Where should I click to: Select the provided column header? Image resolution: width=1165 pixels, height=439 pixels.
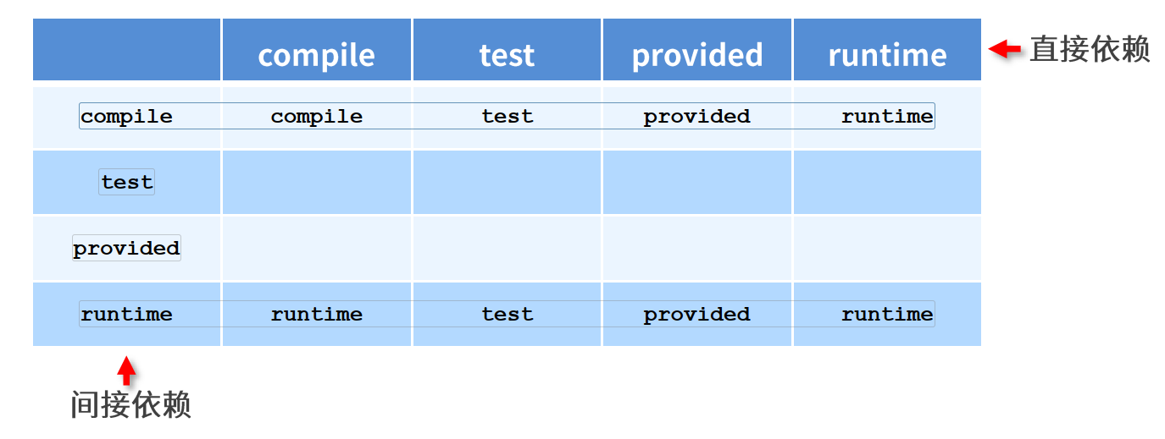[697, 55]
